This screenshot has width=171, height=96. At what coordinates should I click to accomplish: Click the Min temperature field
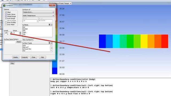(x=30, y=21)
